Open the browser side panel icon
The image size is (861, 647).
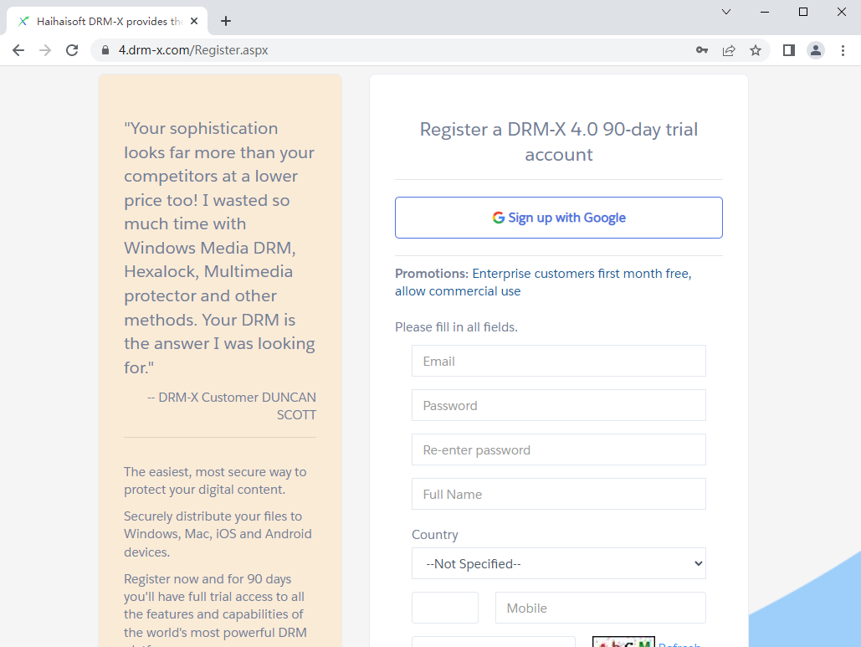787,50
